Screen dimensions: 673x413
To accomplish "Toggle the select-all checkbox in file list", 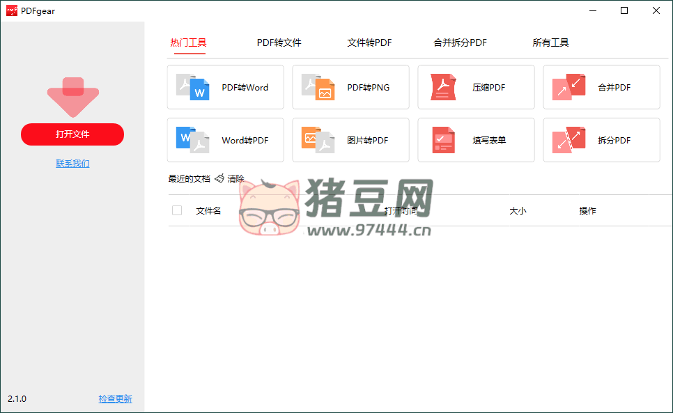I will (x=177, y=210).
